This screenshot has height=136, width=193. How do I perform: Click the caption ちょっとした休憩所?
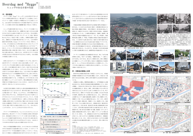pos(183,61)
